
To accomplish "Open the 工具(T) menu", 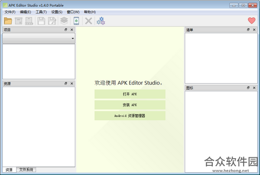I will [x=41, y=12].
